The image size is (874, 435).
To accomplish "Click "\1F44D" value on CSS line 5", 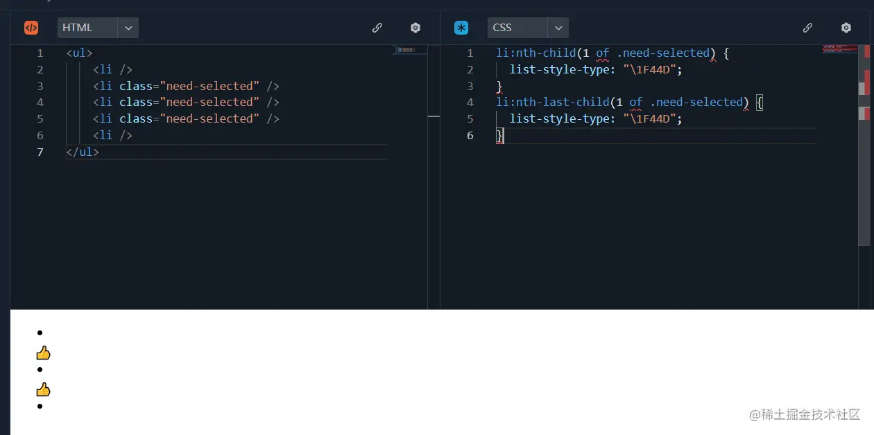I will pos(649,118).
